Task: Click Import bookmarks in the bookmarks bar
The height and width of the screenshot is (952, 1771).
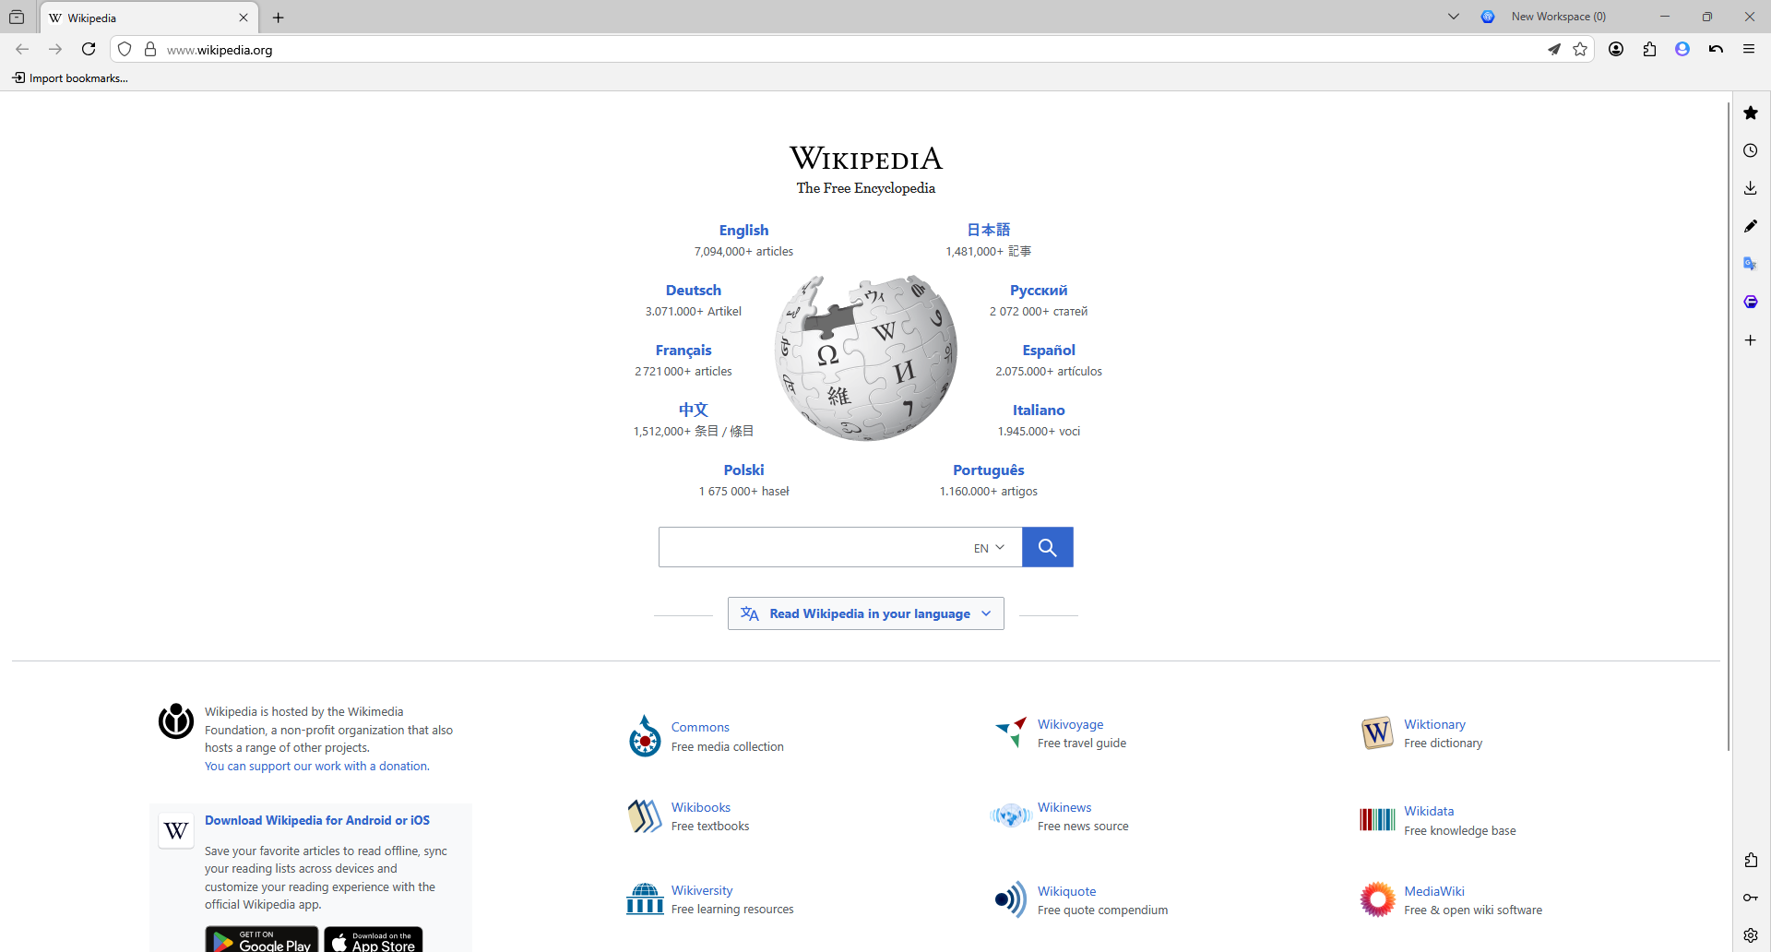Action: point(70,78)
